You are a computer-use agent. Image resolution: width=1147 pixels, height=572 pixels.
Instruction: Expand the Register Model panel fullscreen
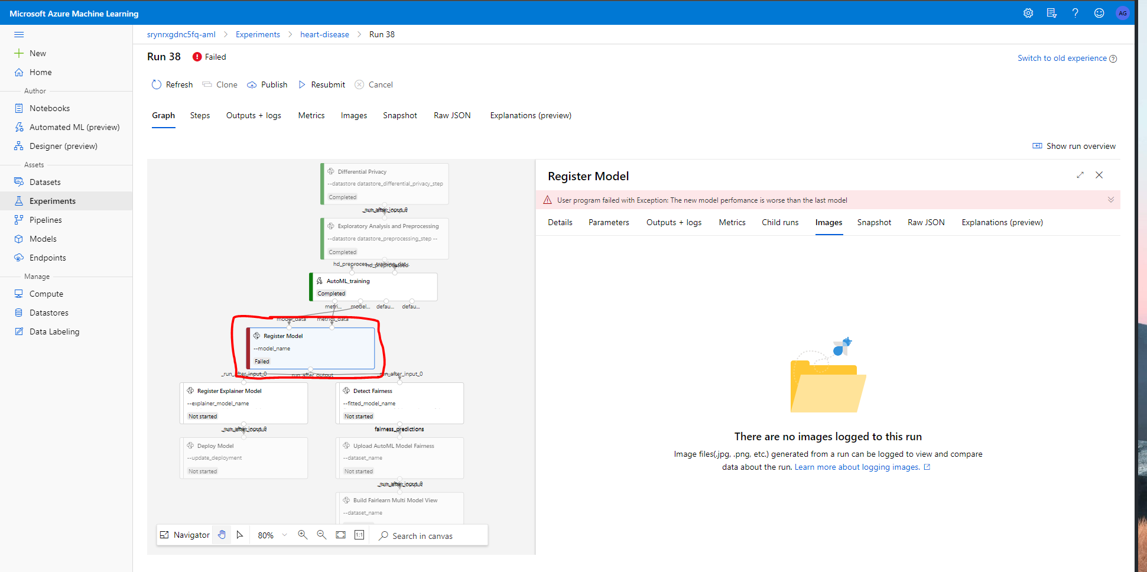click(x=1080, y=175)
